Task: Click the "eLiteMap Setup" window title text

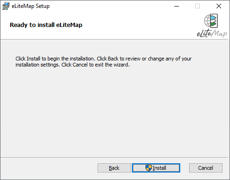Action: point(31,6)
